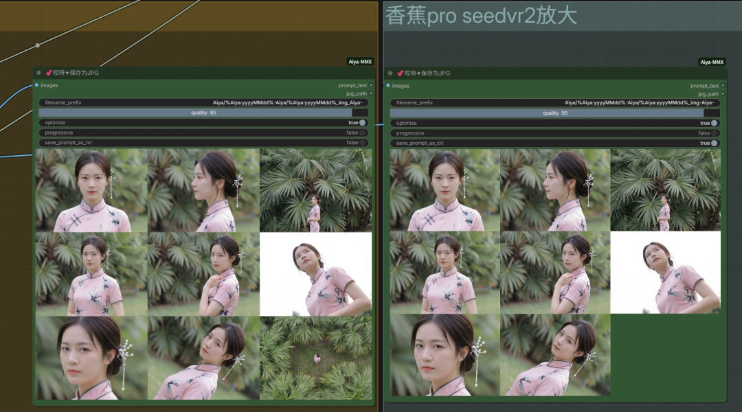
Task: Select the group title '香蕉pro seedvr2放大'
Action: coord(481,15)
